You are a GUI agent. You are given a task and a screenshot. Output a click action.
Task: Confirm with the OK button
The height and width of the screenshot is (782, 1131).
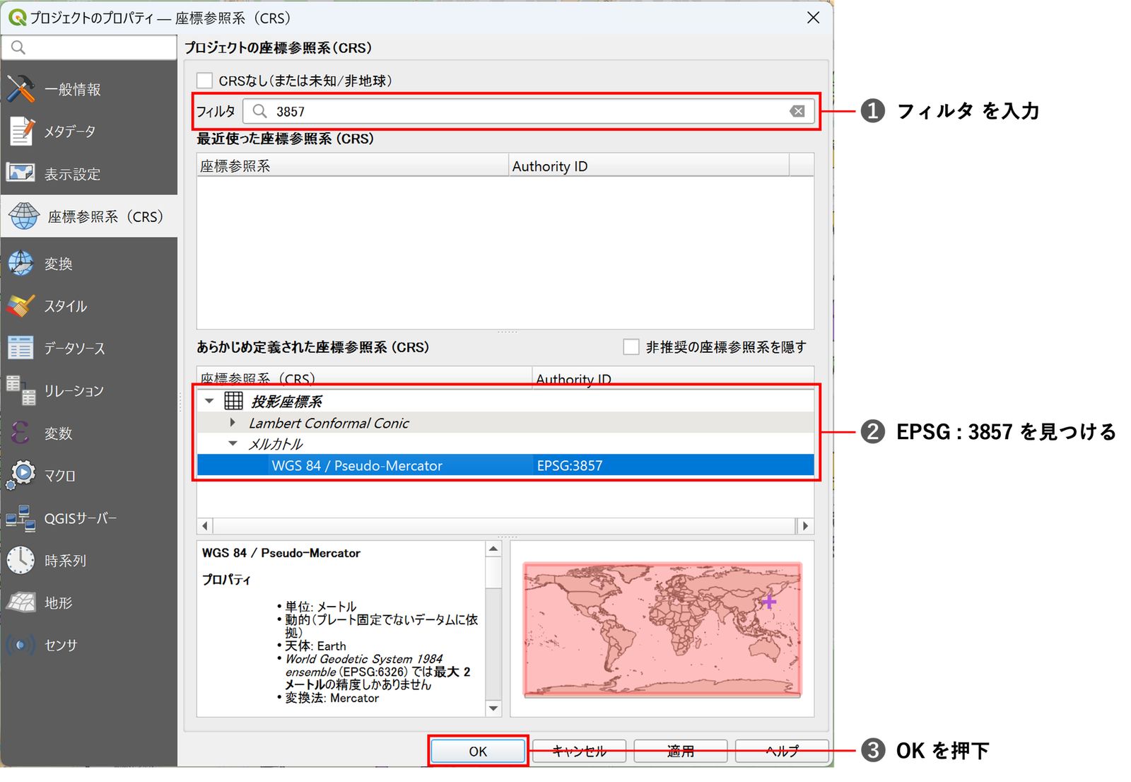point(478,751)
